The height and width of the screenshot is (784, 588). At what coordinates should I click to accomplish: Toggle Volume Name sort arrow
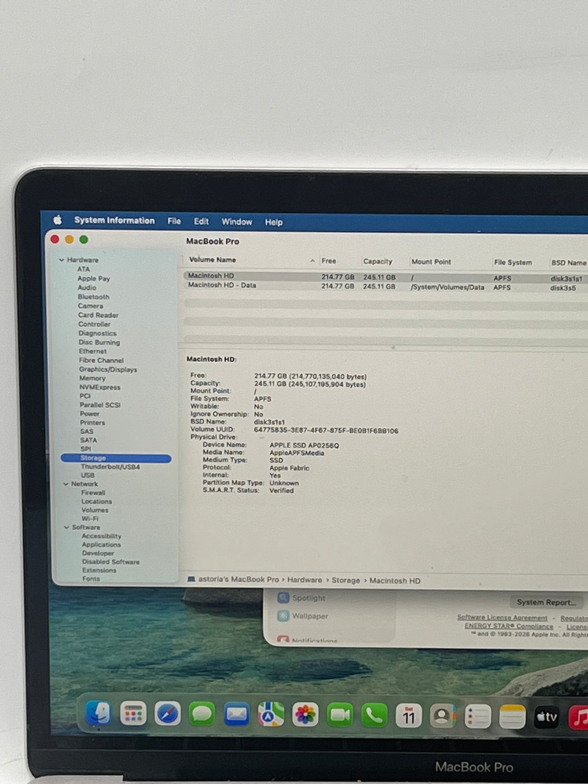point(312,261)
